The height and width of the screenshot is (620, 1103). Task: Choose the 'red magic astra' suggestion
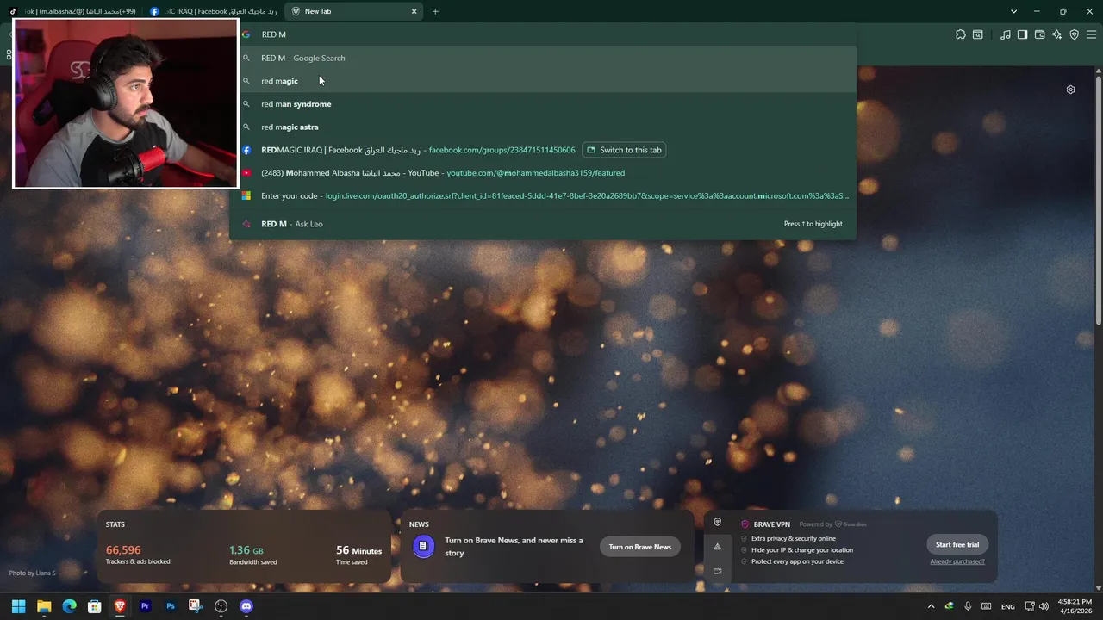coord(543,127)
